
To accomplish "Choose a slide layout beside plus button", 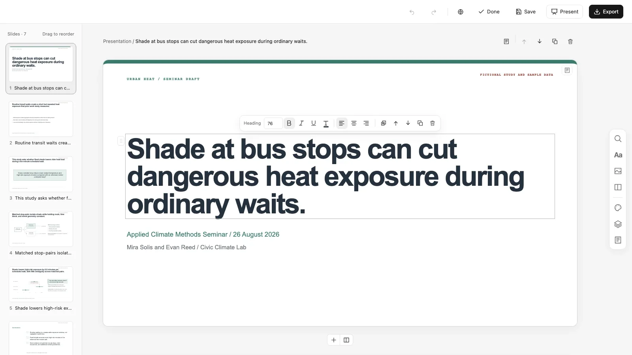I will pos(346,340).
